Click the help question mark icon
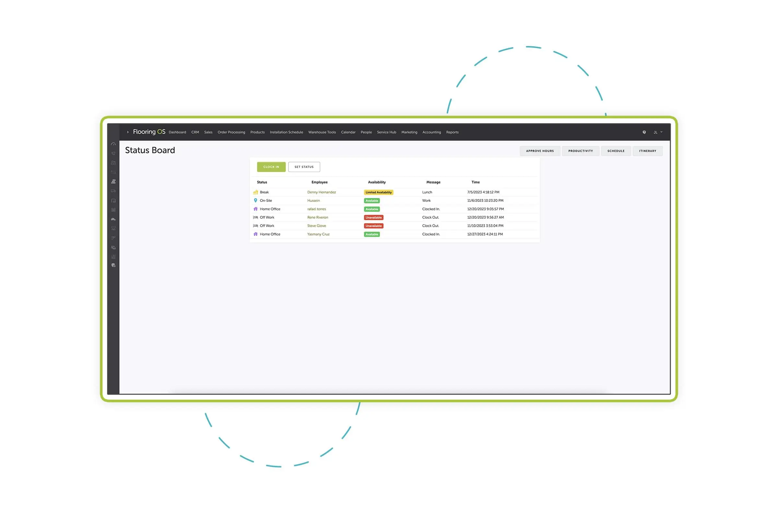Screen dimensions: 778x518 644,132
